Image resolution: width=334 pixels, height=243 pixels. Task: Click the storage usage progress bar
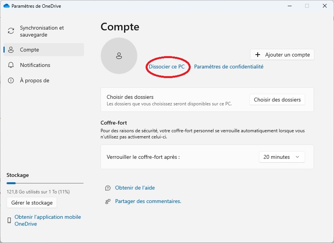[45, 183]
